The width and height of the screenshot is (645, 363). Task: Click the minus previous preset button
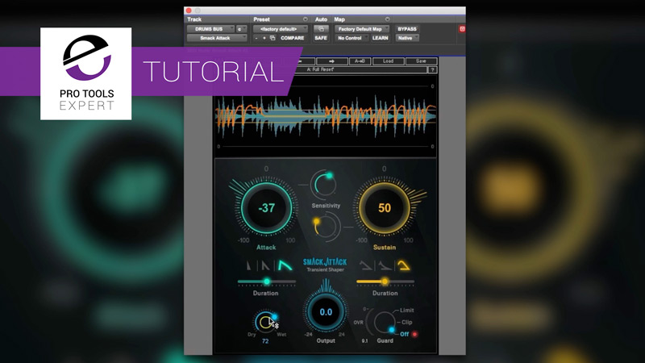coord(256,38)
